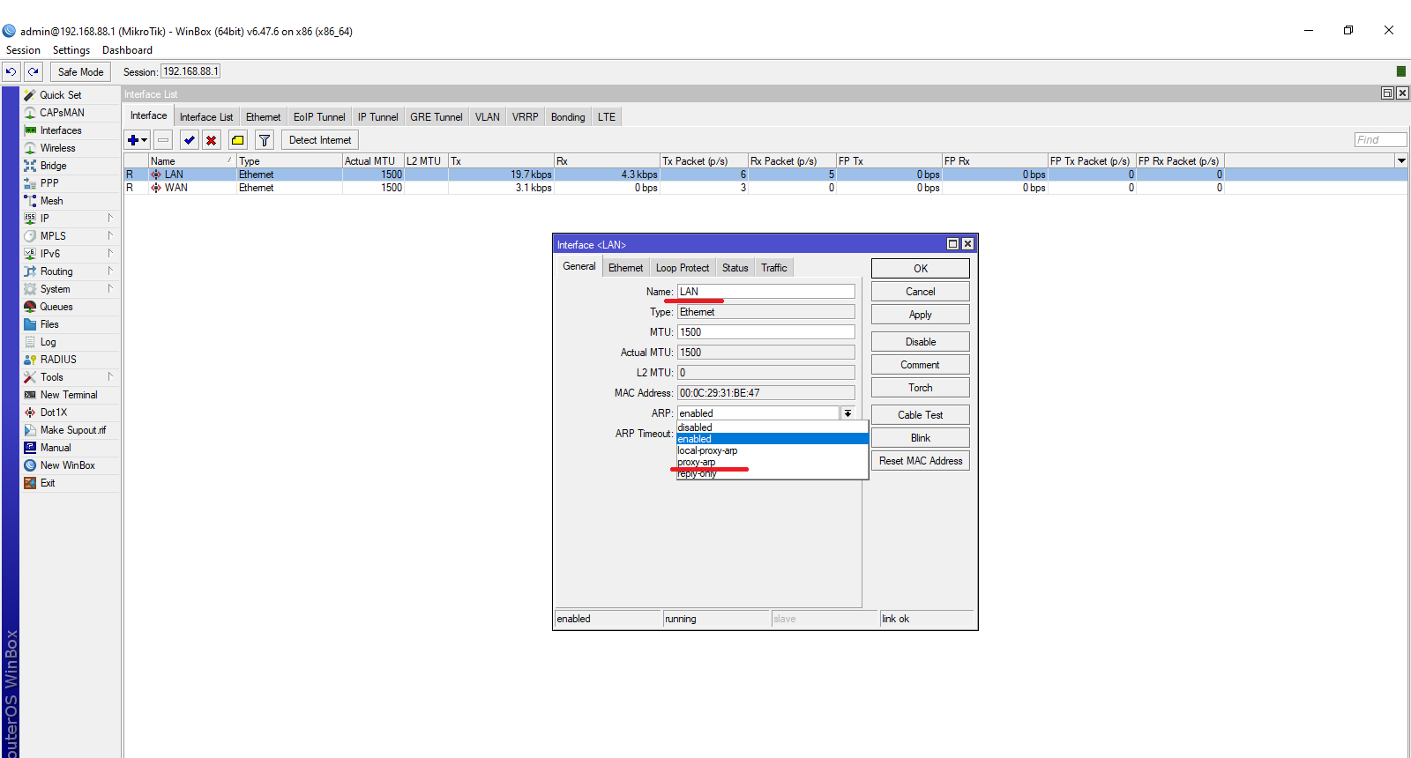Select proxy-arp in ARP list
Image resolution: width=1411 pixels, height=758 pixels.
click(x=697, y=462)
